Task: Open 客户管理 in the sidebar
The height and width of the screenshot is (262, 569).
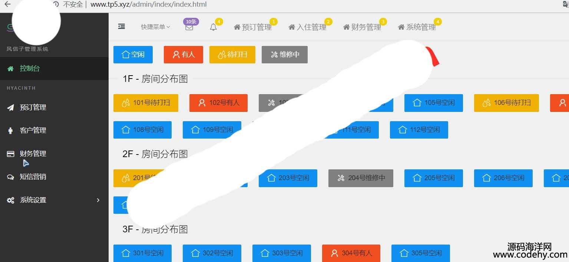Action: (x=54, y=130)
